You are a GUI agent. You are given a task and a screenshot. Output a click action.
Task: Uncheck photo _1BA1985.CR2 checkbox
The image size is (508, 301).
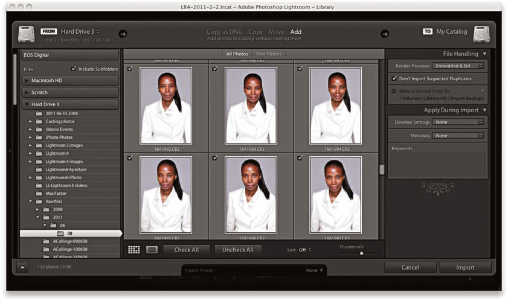pos(130,157)
